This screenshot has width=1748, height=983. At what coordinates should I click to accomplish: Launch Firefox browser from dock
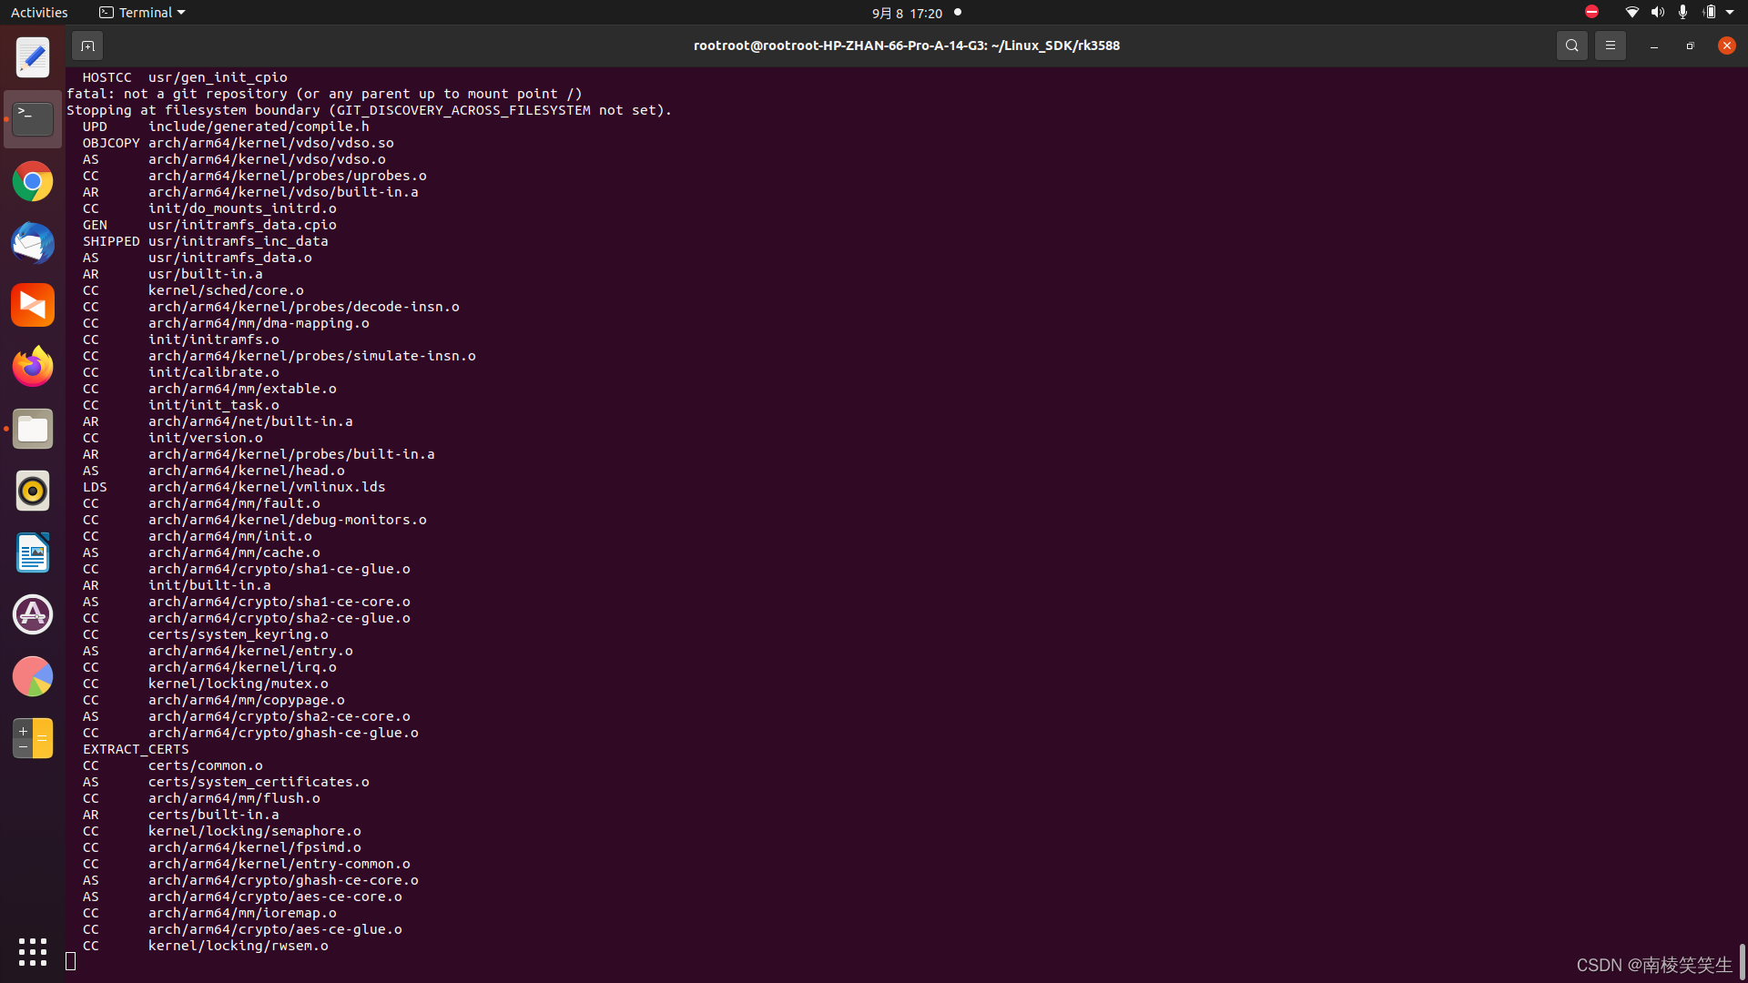(33, 367)
